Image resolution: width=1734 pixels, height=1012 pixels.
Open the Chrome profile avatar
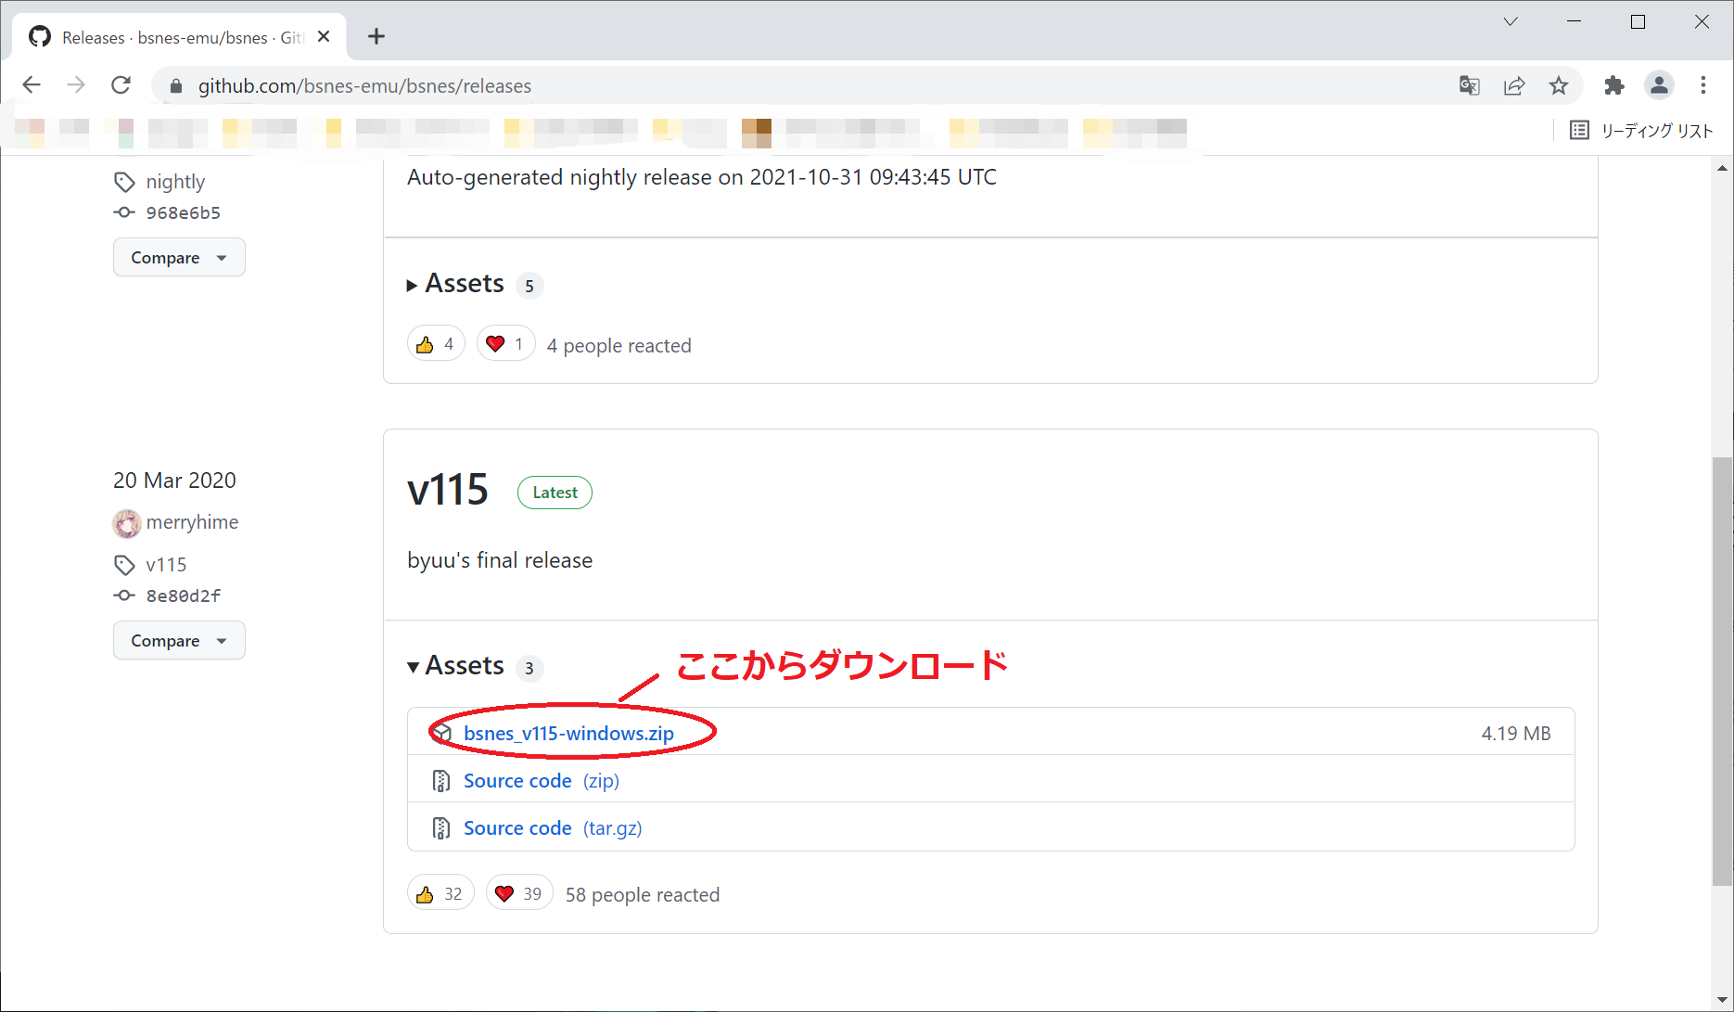(1659, 85)
